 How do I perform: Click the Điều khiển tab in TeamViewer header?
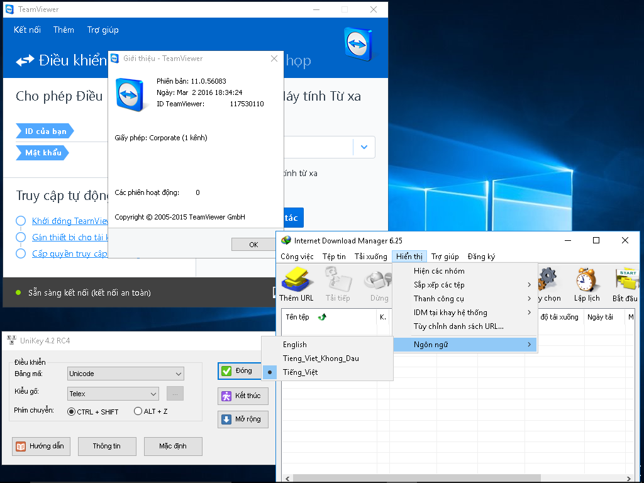(62, 60)
